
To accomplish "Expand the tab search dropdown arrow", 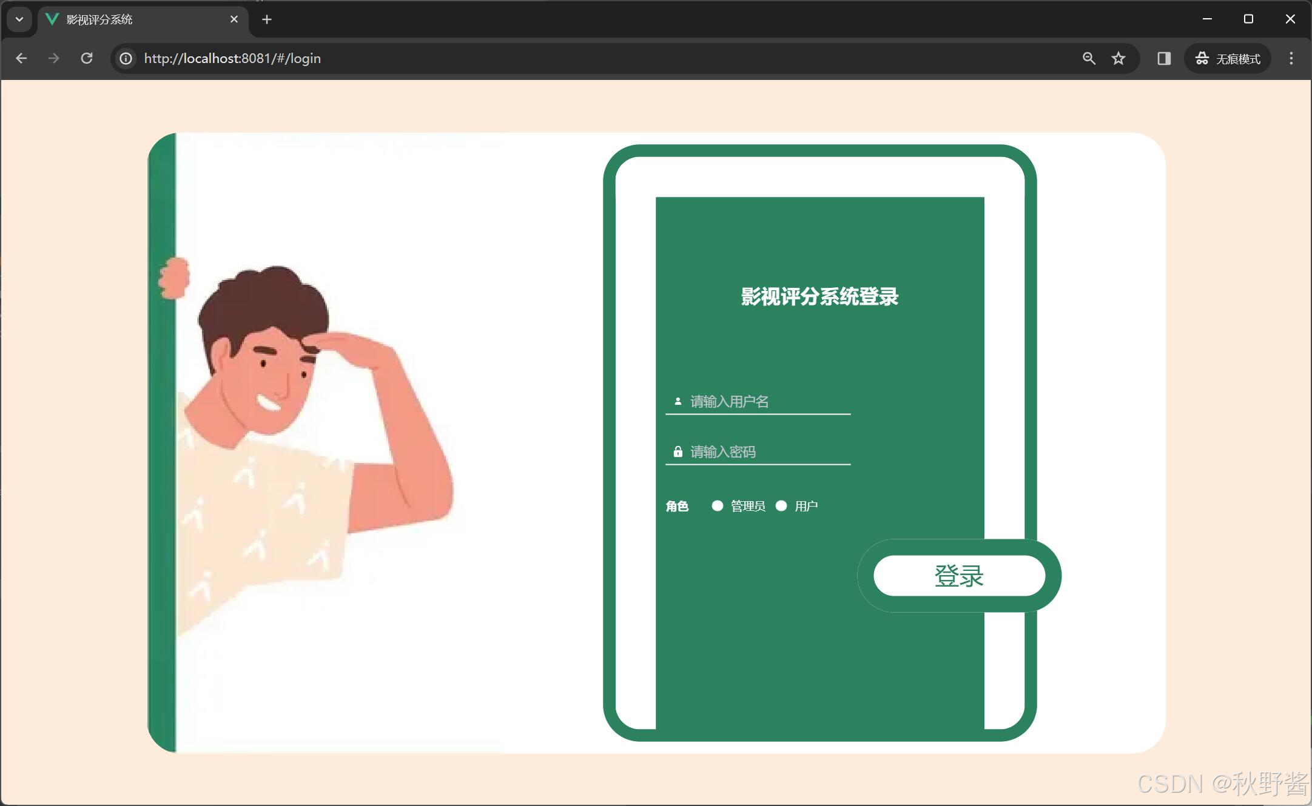I will (x=19, y=19).
